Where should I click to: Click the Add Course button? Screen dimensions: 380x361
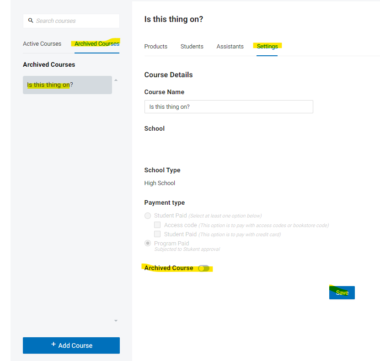pos(71,345)
